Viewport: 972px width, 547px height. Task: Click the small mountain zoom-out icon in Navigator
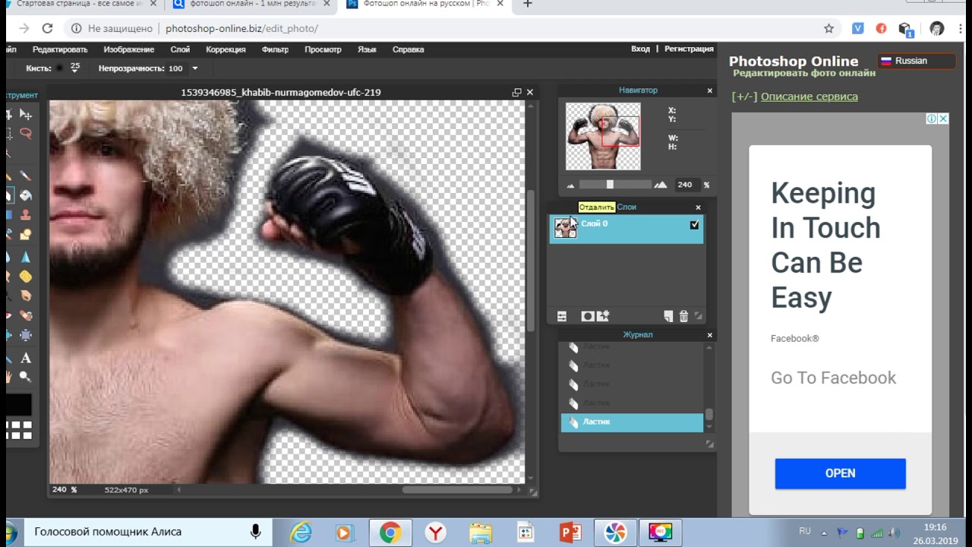click(571, 185)
